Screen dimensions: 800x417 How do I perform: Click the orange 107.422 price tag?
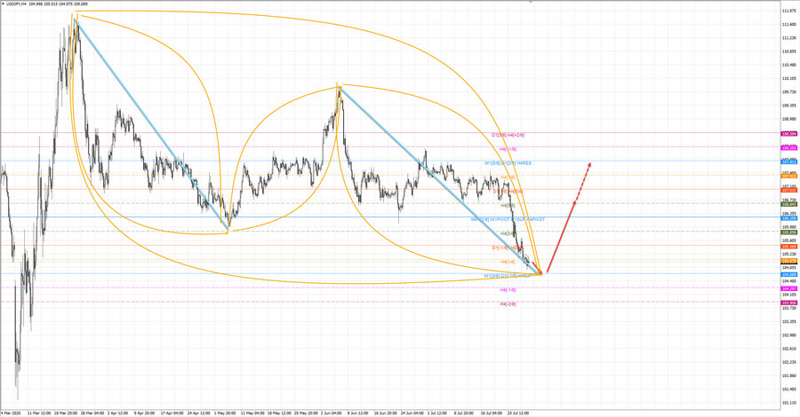[788, 177]
